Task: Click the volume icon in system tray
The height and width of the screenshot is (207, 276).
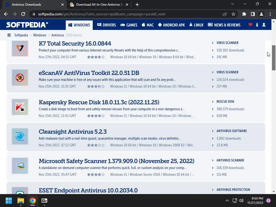Action: (x=241, y=201)
